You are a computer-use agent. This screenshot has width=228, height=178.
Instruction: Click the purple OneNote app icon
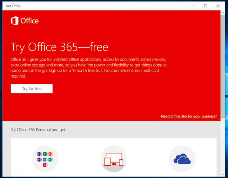click(39, 159)
